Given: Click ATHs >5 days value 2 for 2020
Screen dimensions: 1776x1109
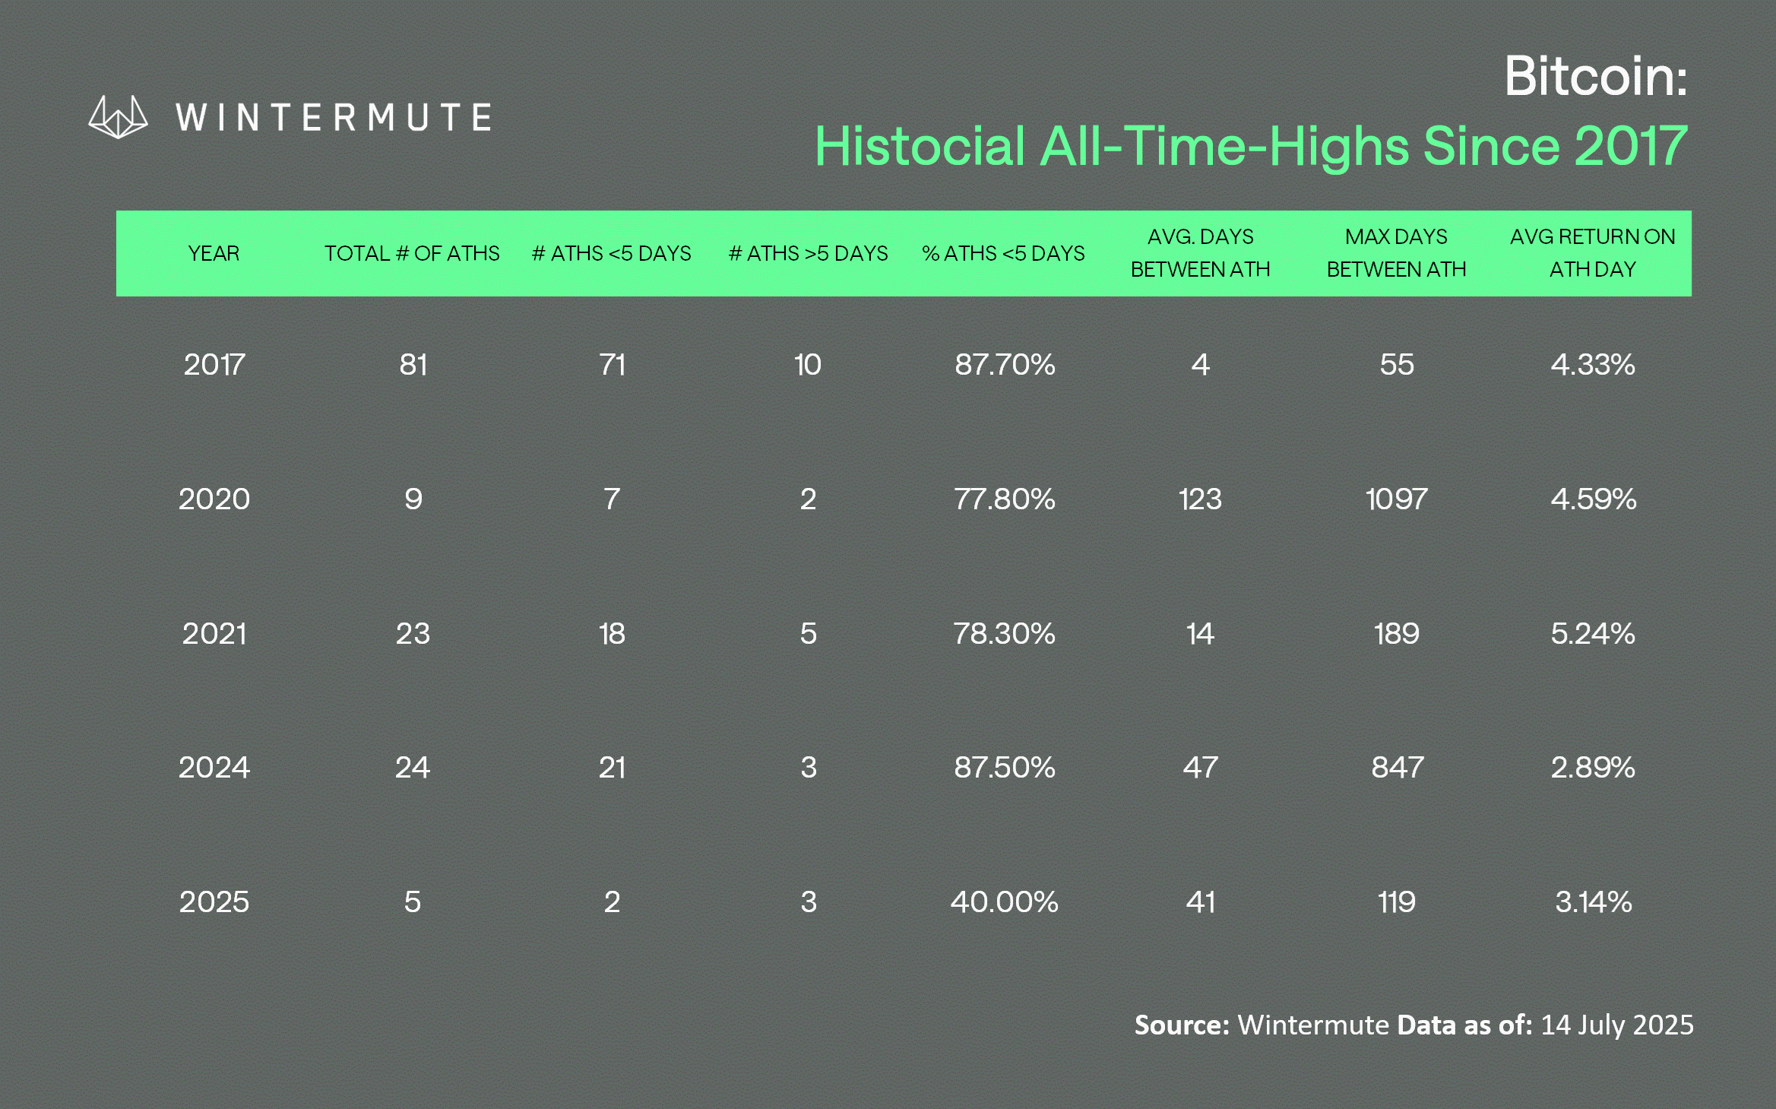Looking at the screenshot, I should (x=808, y=499).
